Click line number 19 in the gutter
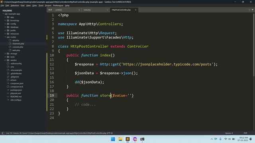The height and width of the screenshot is (143, 255). click(x=52, y=95)
